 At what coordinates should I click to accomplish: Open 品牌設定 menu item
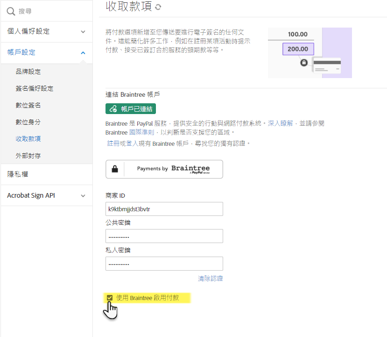pos(28,72)
